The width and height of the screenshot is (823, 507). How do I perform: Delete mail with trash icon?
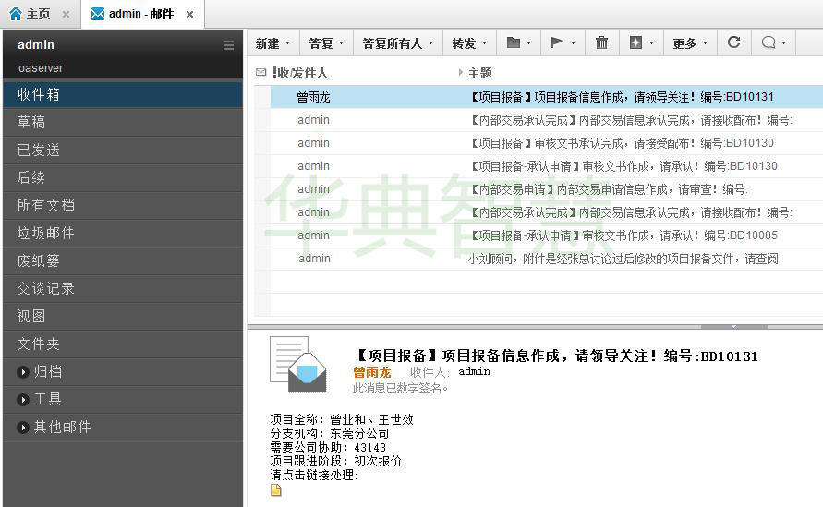[601, 42]
